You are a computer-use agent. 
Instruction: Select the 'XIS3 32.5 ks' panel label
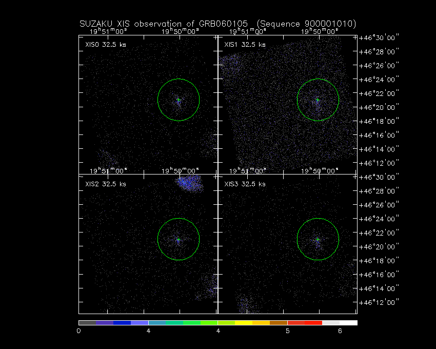[245, 184]
